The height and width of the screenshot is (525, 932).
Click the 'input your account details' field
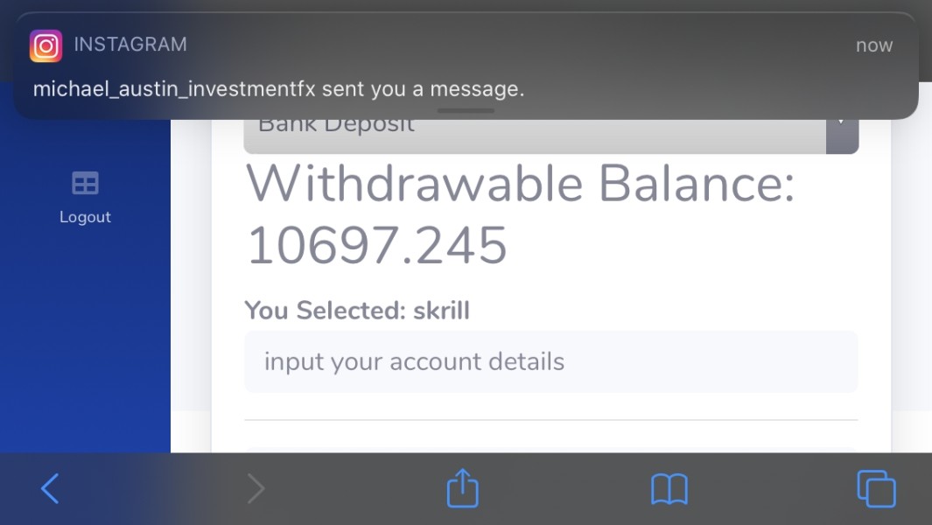point(551,361)
